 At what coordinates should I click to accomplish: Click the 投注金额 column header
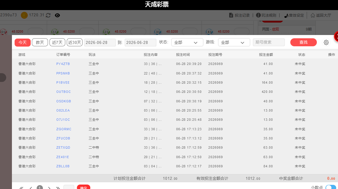pos(266,55)
